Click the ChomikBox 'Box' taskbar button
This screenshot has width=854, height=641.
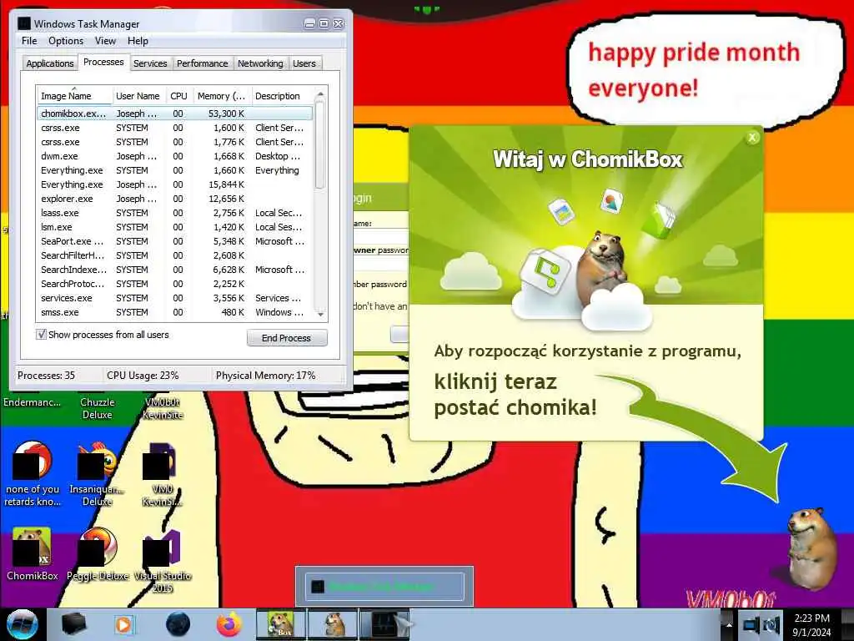pos(281,624)
